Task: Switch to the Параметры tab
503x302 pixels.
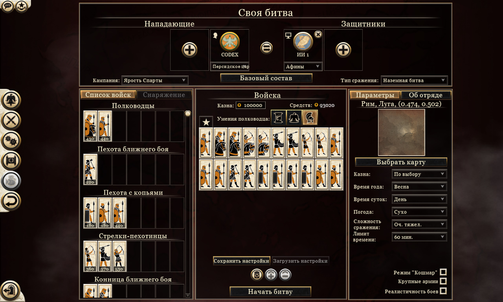Action: point(375,95)
